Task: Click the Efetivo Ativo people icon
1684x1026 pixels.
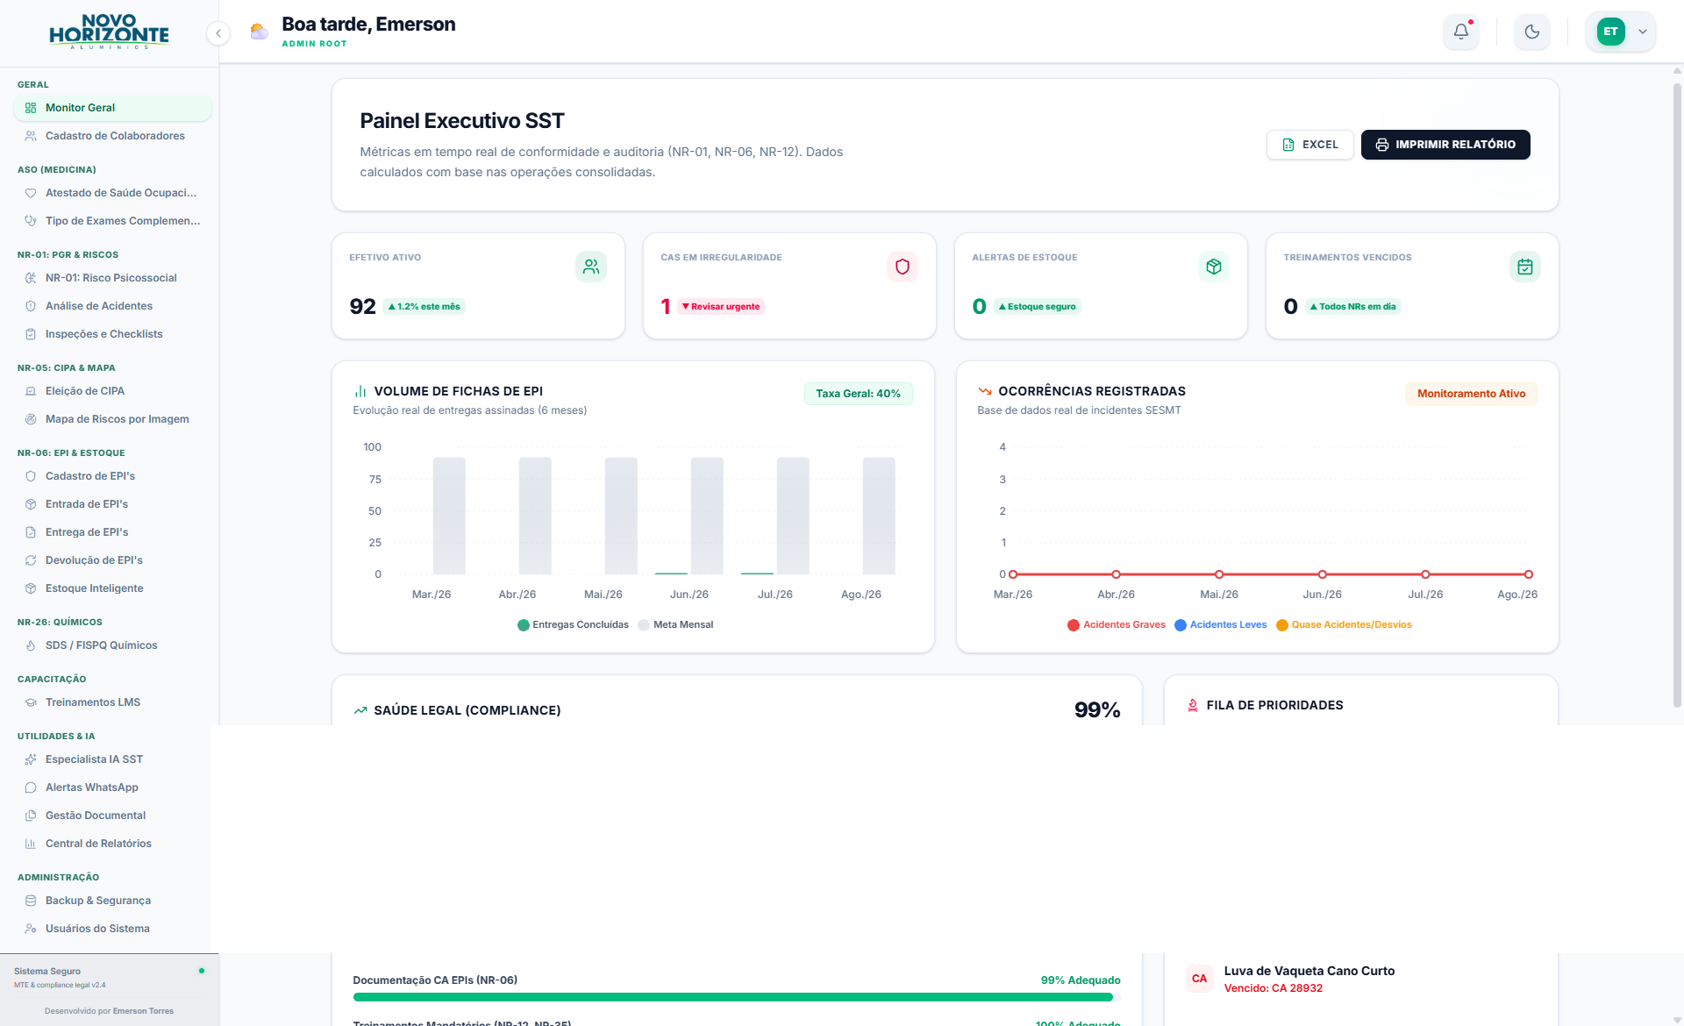Action: [x=591, y=267]
